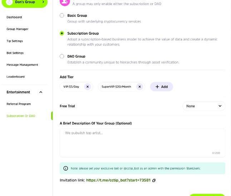Click the pink group avatar icon

pyautogui.click(x=64, y=2)
